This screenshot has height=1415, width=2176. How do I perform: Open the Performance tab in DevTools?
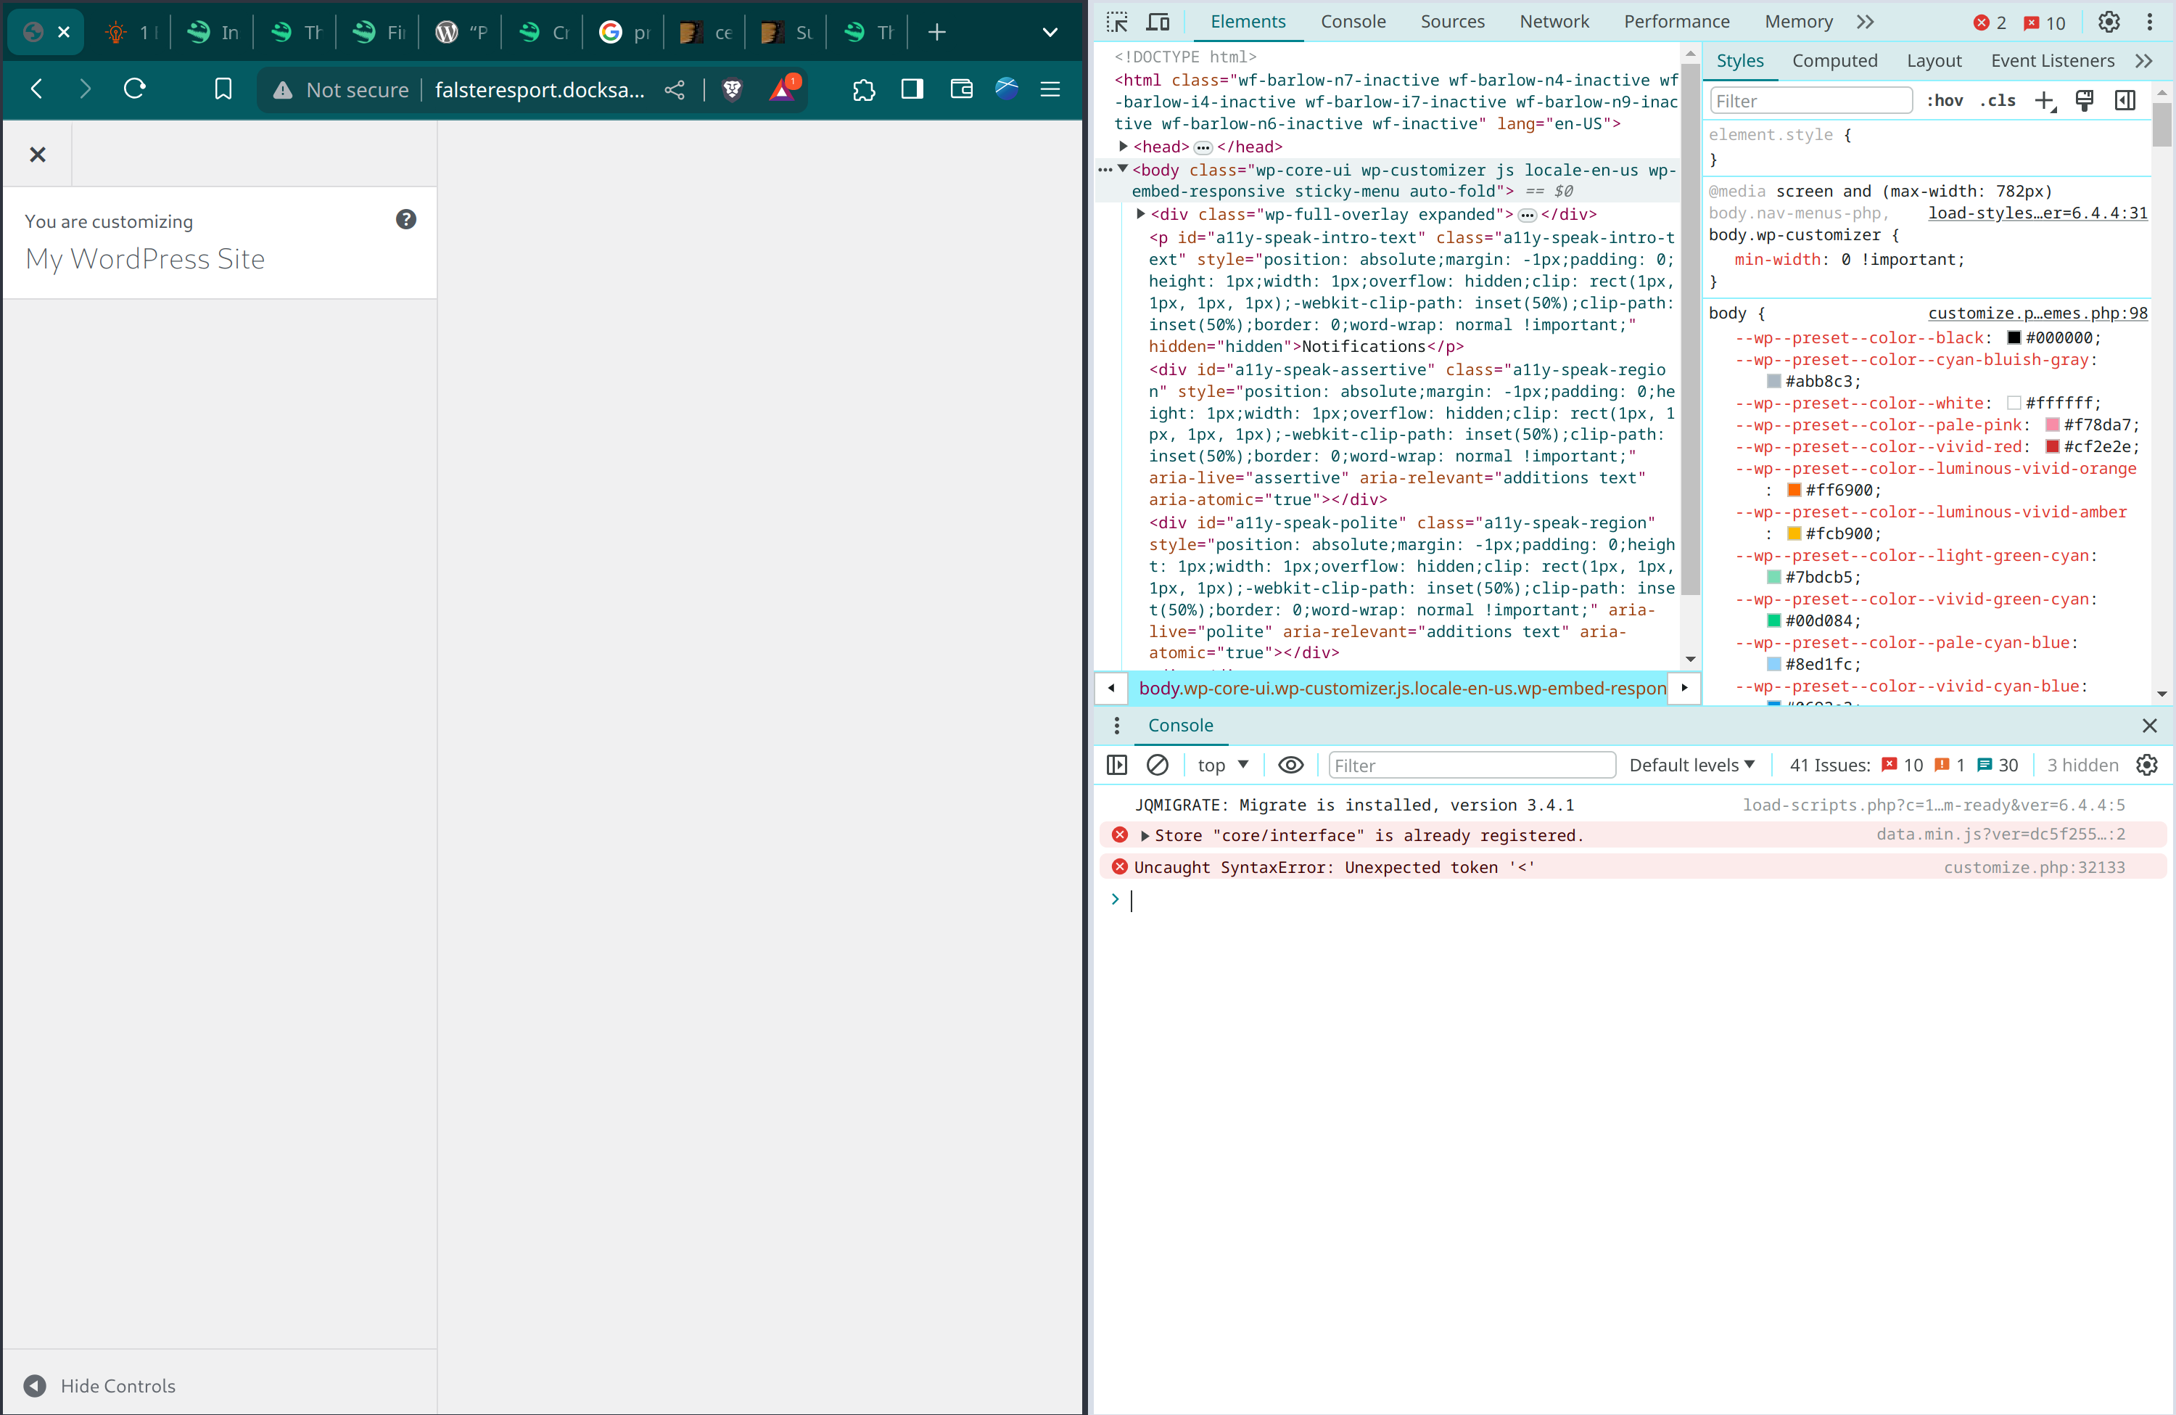(1676, 21)
